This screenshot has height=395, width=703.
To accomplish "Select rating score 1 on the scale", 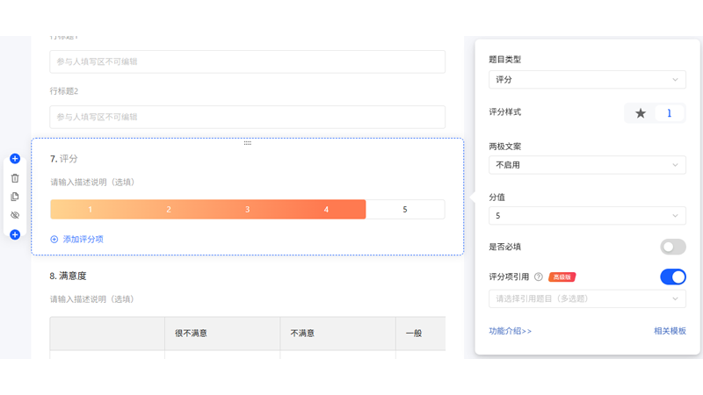I will pos(90,209).
